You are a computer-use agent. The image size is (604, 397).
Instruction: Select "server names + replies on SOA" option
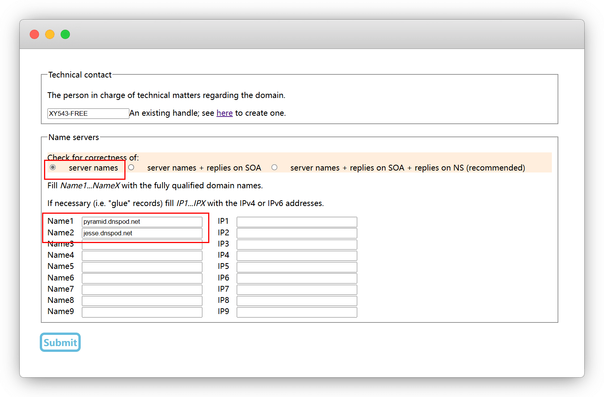pos(131,167)
